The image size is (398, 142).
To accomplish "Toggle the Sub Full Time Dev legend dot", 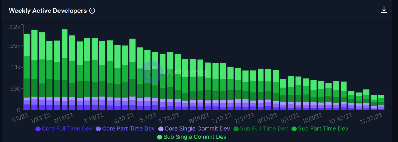I will click(236, 129).
